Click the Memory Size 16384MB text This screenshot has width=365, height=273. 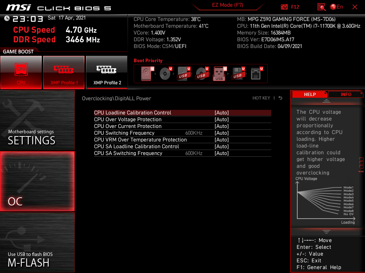tap(264, 33)
